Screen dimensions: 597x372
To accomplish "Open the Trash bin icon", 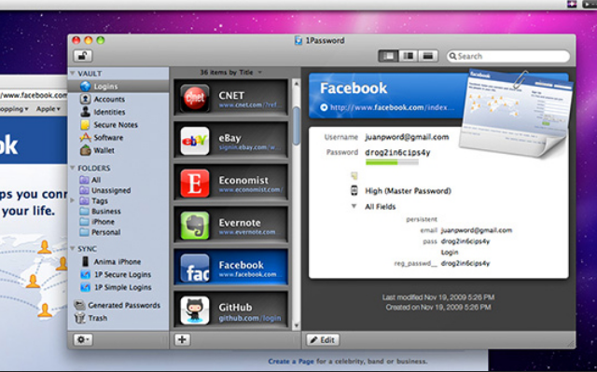I will pos(79,318).
